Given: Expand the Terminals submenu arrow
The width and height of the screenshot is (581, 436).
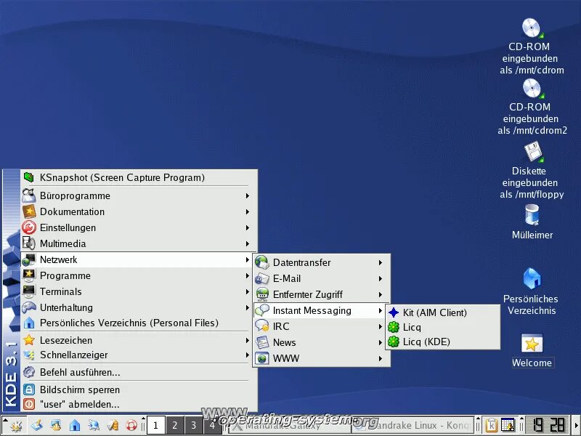Looking at the screenshot, I should pos(247,291).
